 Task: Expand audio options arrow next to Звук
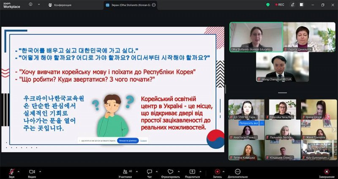tap(18, 172)
